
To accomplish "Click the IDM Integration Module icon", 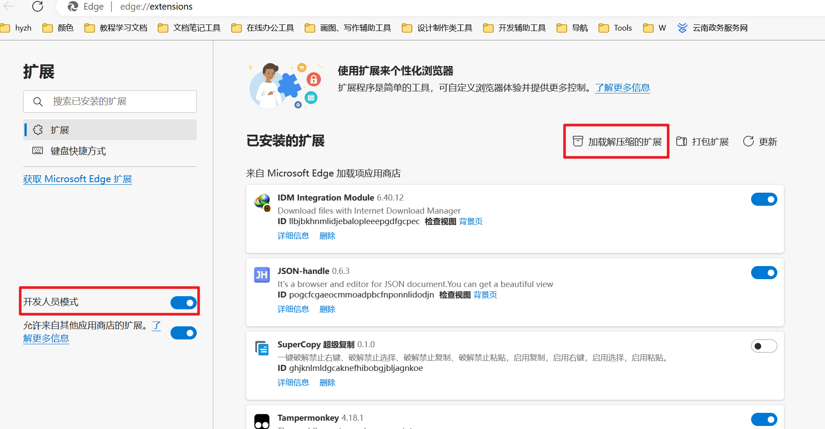I will (262, 202).
